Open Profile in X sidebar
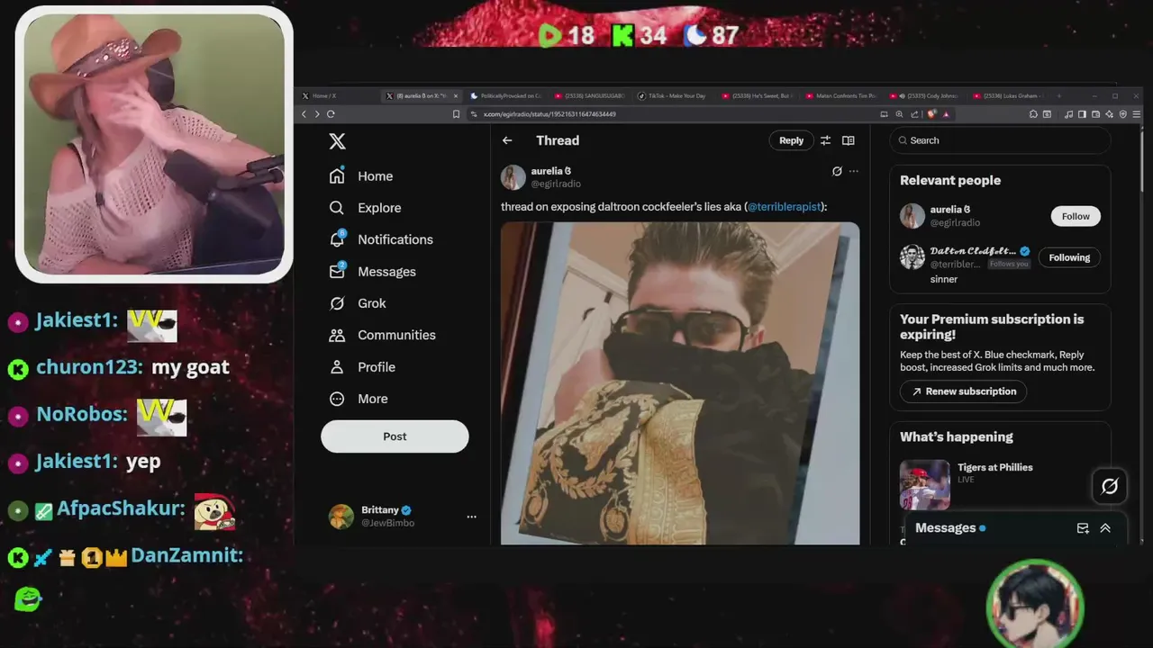Viewport: 1153px width, 648px height. coord(362,367)
